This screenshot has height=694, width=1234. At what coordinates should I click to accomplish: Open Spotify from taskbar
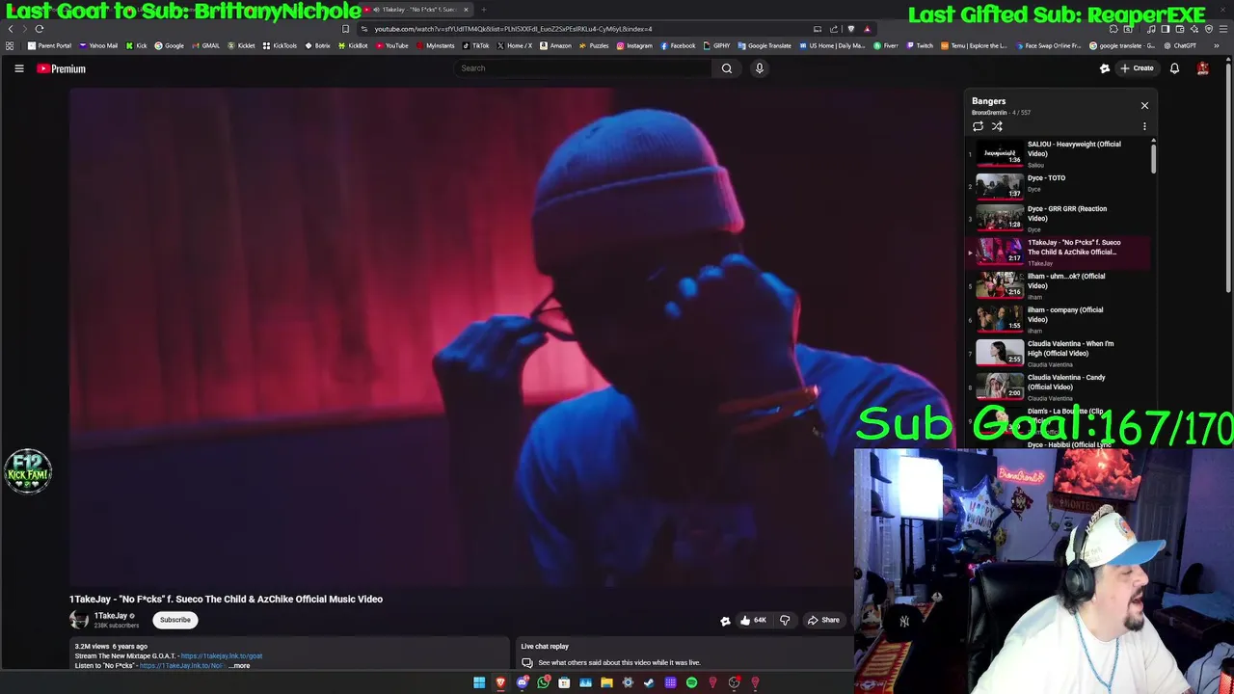coord(691,682)
